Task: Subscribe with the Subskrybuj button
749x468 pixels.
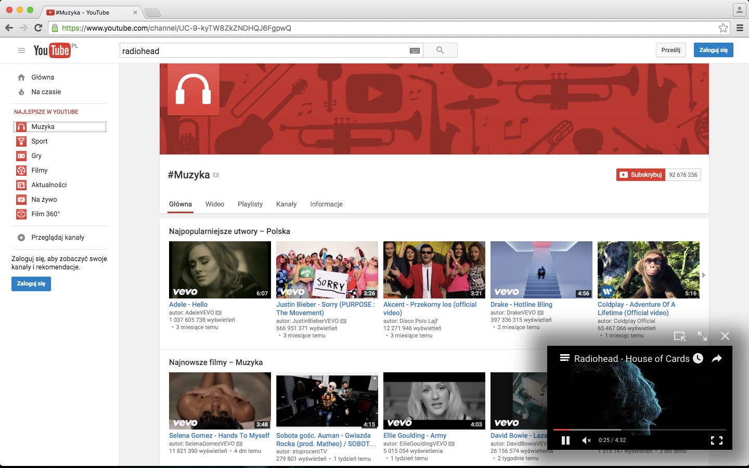Action: point(641,175)
